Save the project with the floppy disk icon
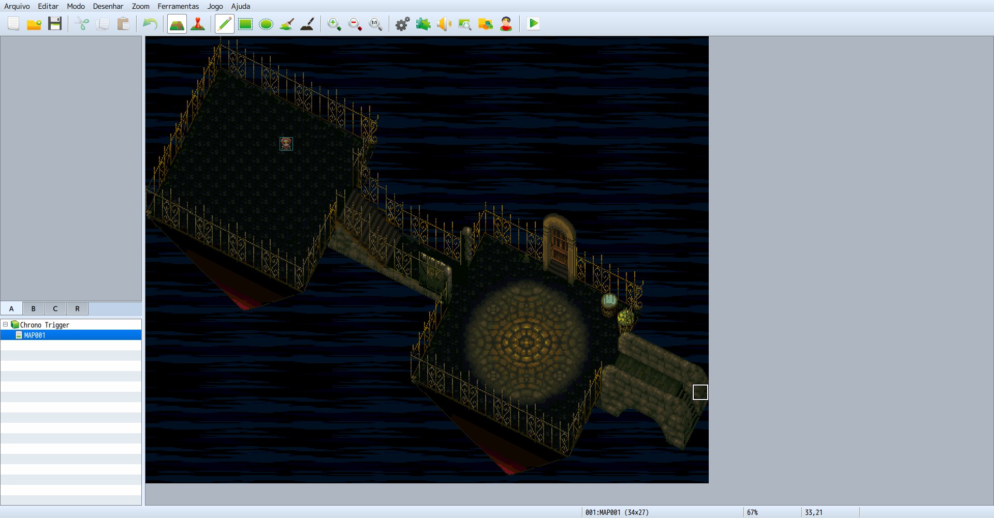 [55, 24]
